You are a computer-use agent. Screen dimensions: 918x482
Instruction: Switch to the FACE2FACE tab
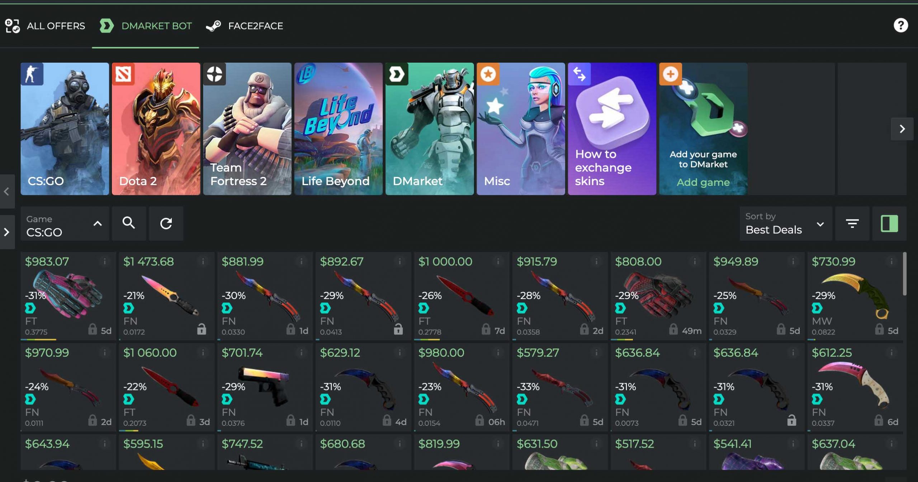pos(245,26)
